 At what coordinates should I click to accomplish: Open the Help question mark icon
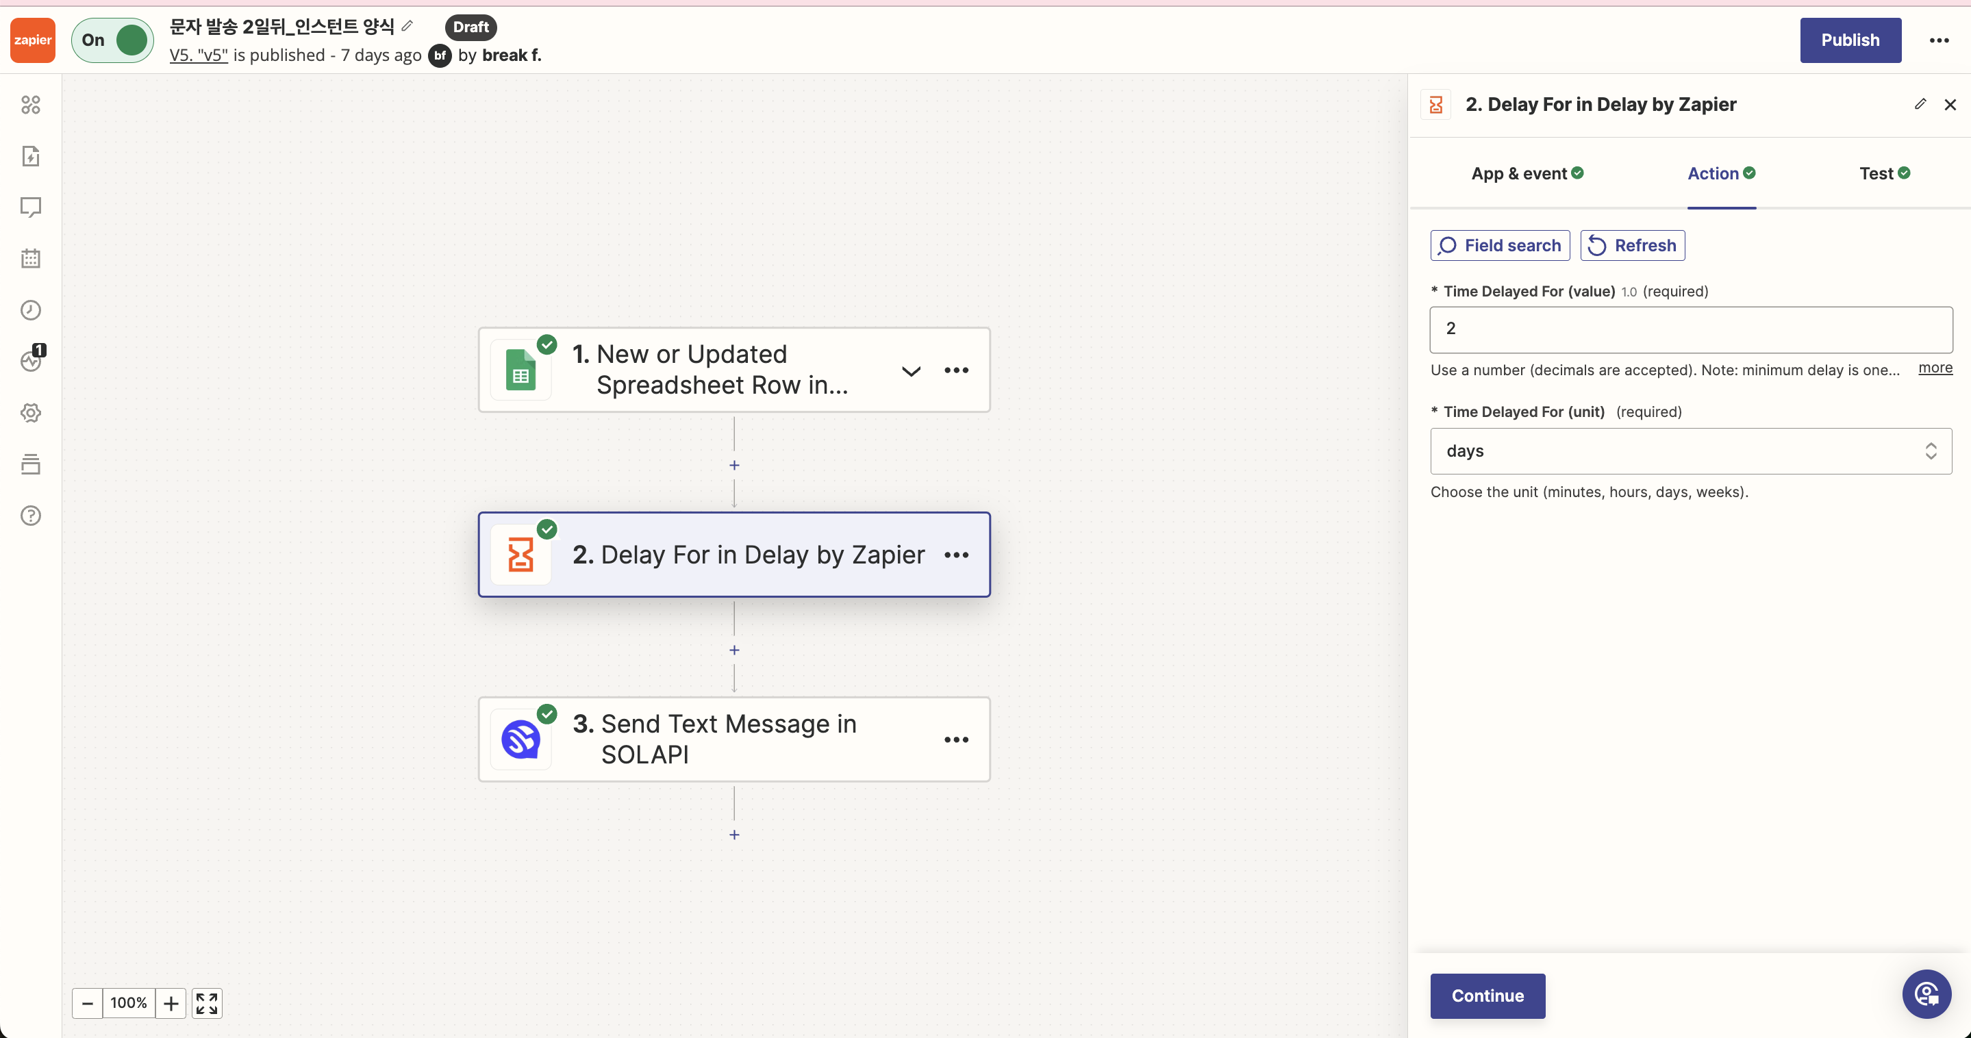(31, 516)
